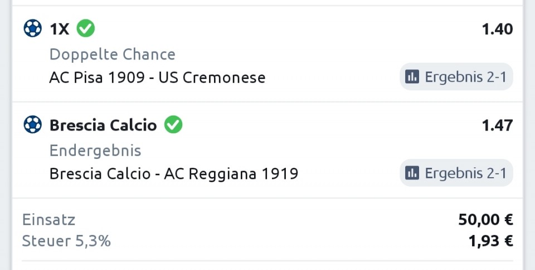The image size is (535, 270).
Task: Click the Doppelte Chance market label
Action: pyautogui.click(x=112, y=54)
